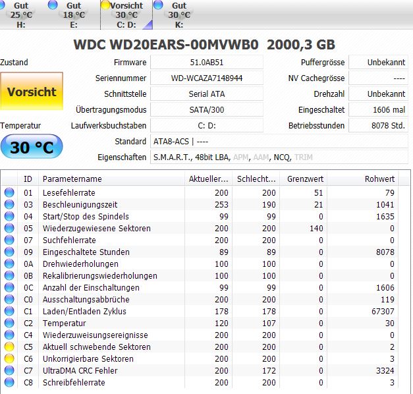This screenshot has height=394, width=413.
Task: Click the Aktueller... column header
Action: click(208, 179)
